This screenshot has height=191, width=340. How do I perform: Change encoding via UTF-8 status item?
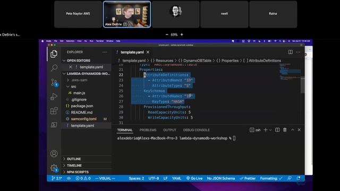click(154, 178)
